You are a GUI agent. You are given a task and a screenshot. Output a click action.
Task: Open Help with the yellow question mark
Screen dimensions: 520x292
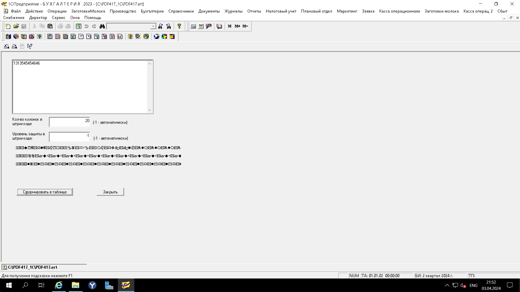pos(179,26)
